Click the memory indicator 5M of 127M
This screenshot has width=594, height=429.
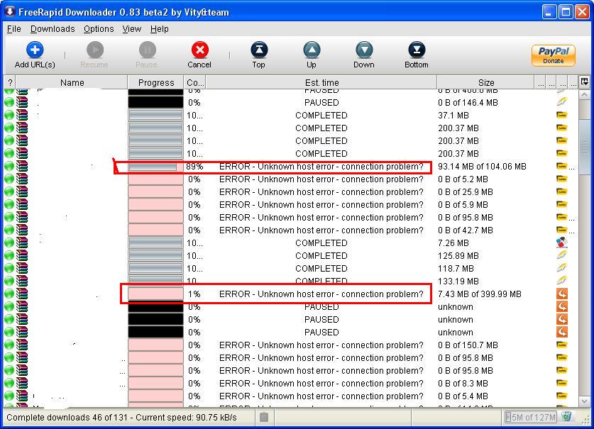click(531, 417)
